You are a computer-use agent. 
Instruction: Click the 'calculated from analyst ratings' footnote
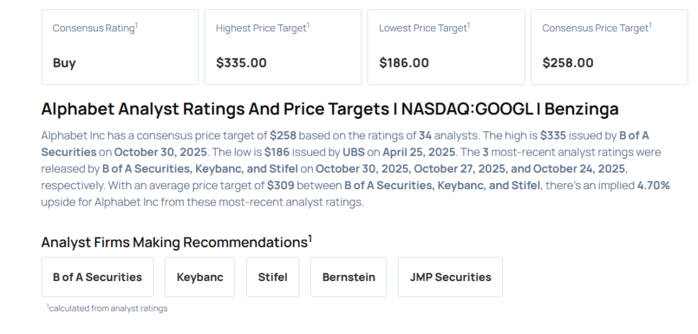click(107, 308)
